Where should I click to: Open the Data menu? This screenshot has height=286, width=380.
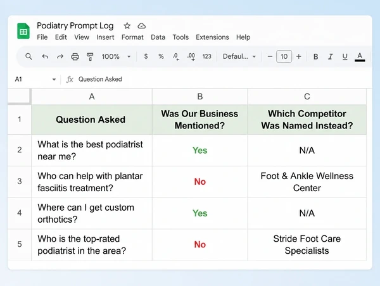click(x=158, y=37)
